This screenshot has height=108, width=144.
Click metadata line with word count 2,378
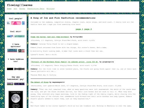click(x=64, y=66)
